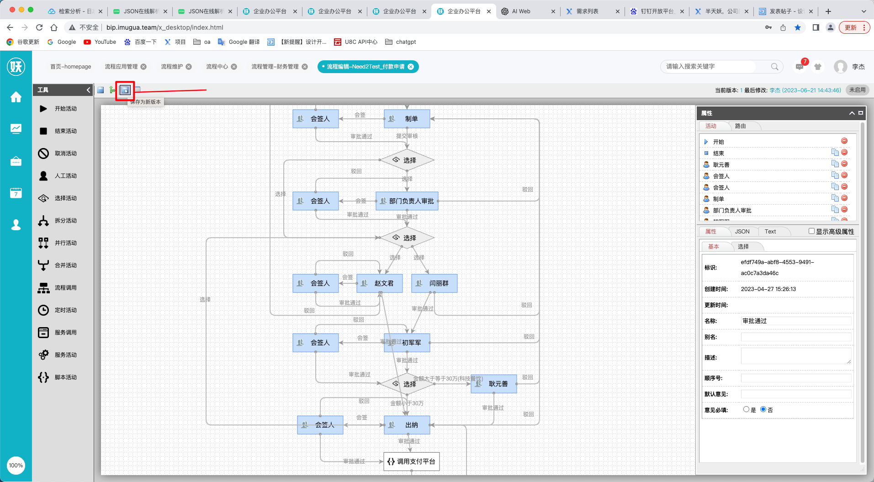
Task: Click the home icon in the left sidebar
Action: tap(16, 97)
